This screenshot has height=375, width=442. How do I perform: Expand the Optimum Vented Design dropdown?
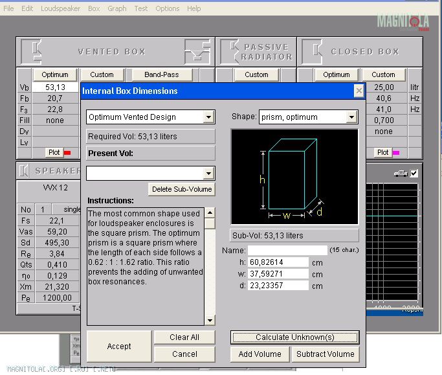coord(208,117)
